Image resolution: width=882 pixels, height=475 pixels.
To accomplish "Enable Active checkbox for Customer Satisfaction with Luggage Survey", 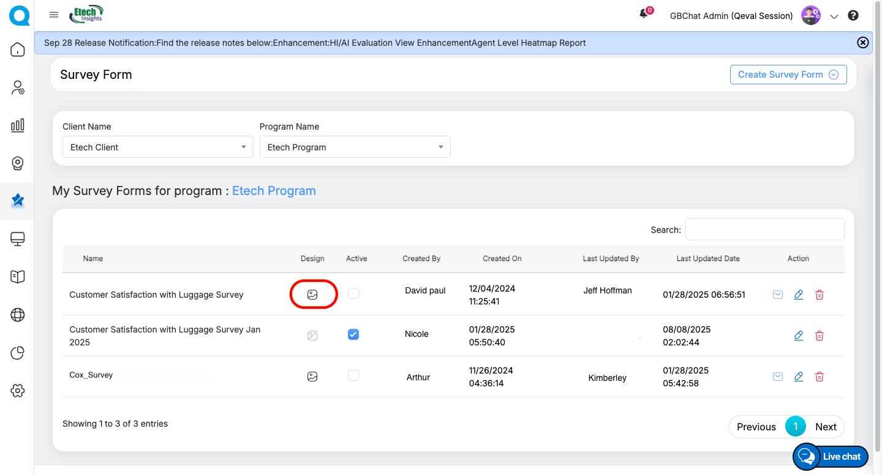I will [x=353, y=293].
